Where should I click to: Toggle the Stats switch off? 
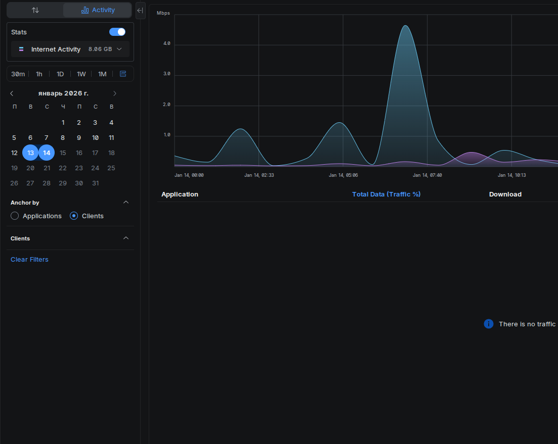[117, 32]
